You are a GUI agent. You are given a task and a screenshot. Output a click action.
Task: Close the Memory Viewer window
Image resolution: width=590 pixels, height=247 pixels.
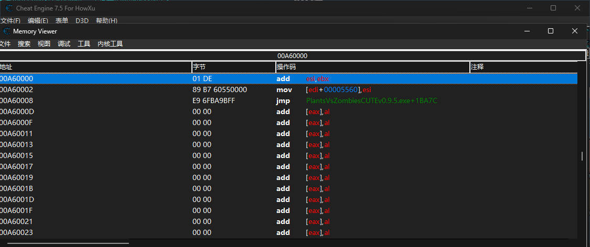tap(575, 31)
